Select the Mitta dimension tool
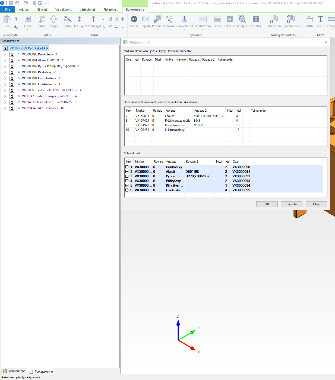Screen dimensions: 335x380 (x=309, y=19)
